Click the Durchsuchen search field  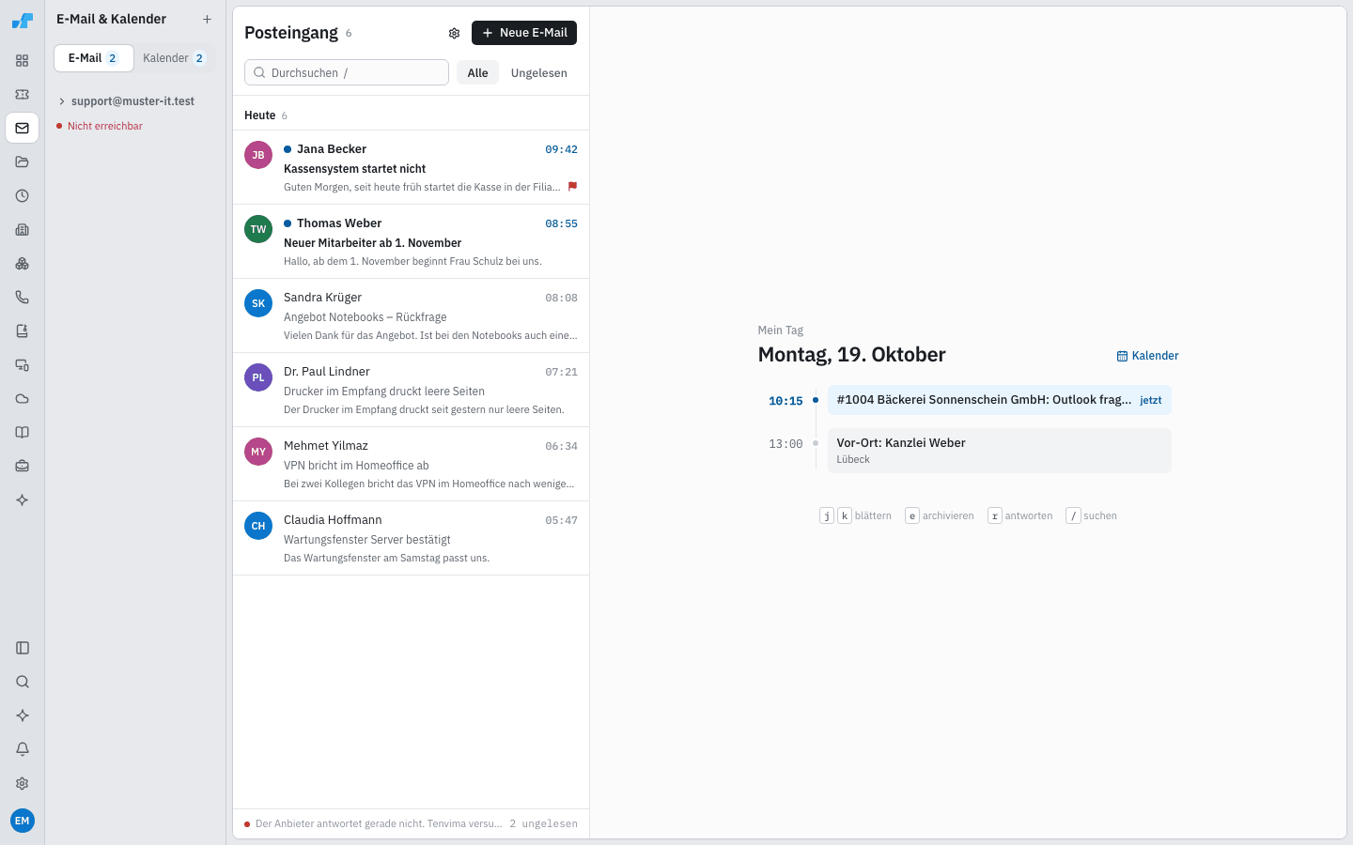pos(347,73)
